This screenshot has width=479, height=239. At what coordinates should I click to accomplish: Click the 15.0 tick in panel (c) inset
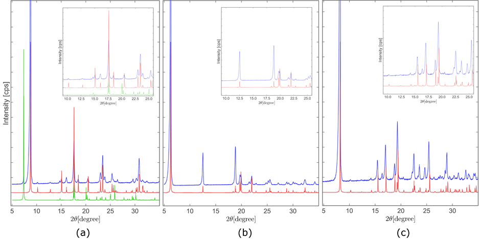click(x=415, y=98)
